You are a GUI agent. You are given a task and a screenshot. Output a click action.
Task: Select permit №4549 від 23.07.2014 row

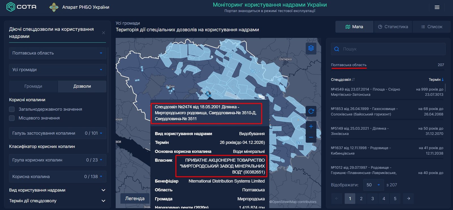[x=387, y=92]
